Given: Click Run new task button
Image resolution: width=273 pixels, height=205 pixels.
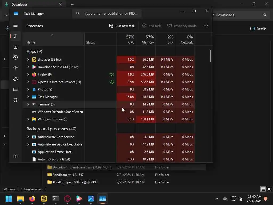Looking at the screenshot, I should click(x=122, y=26).
